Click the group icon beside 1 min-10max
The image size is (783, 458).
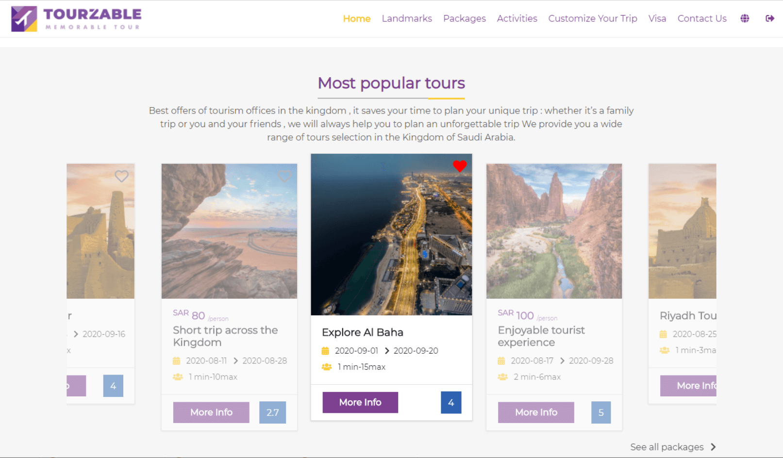click(x=178, y=377)
